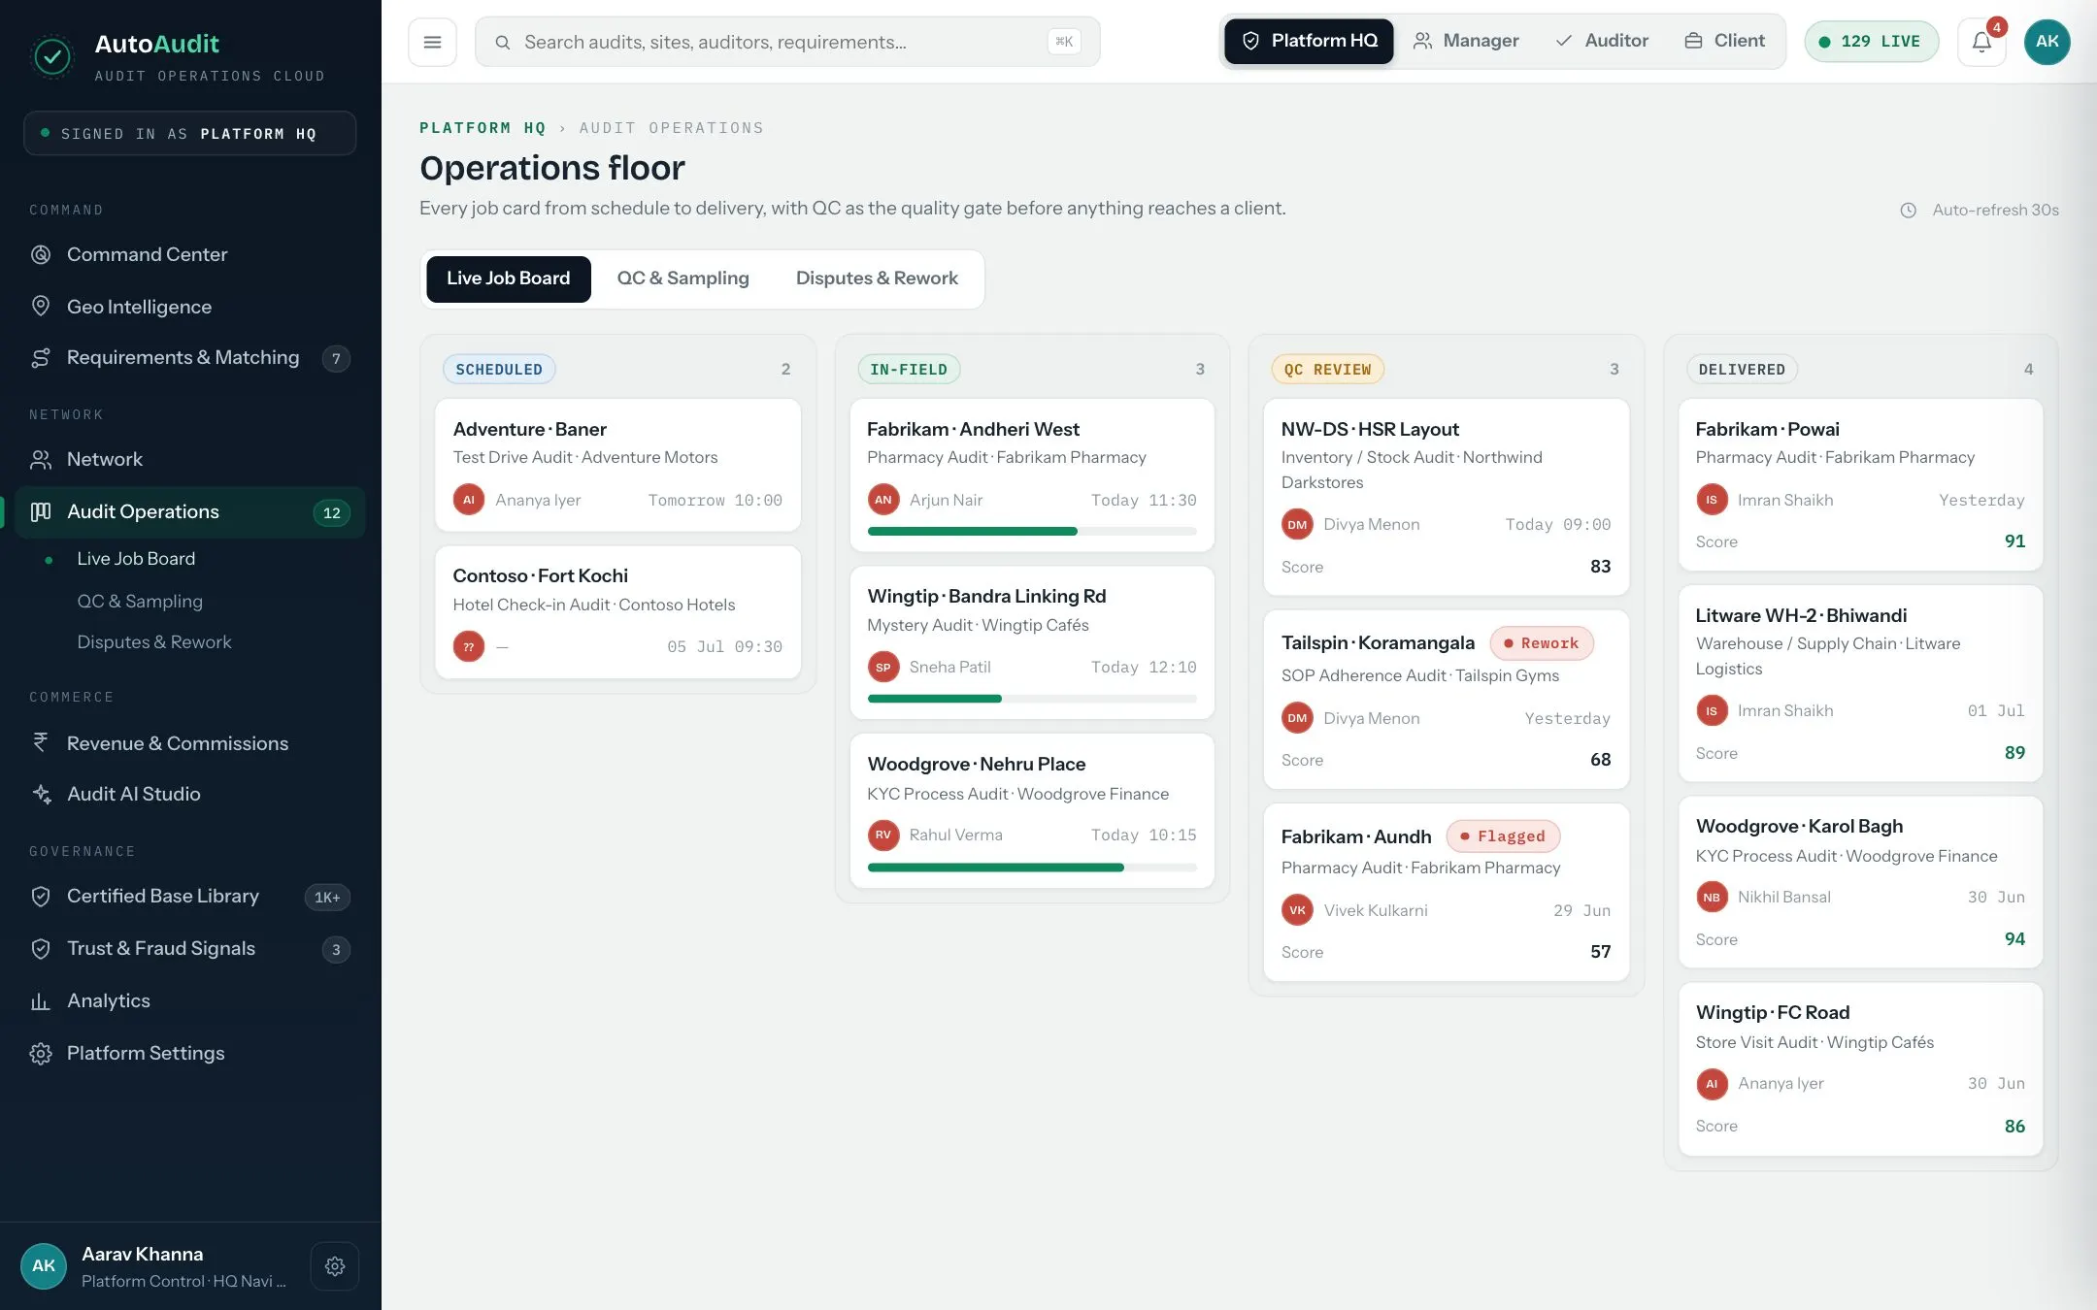Viewport: 2097px width, 1310px height.
Task: Click the Rework badge on Tailspin card
Action: (x=1542, y=643)
